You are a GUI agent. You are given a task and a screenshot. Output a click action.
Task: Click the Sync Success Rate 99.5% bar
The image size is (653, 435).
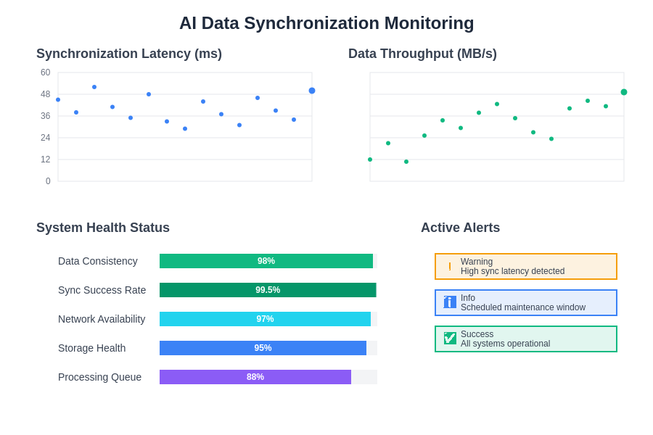[268, 290]
